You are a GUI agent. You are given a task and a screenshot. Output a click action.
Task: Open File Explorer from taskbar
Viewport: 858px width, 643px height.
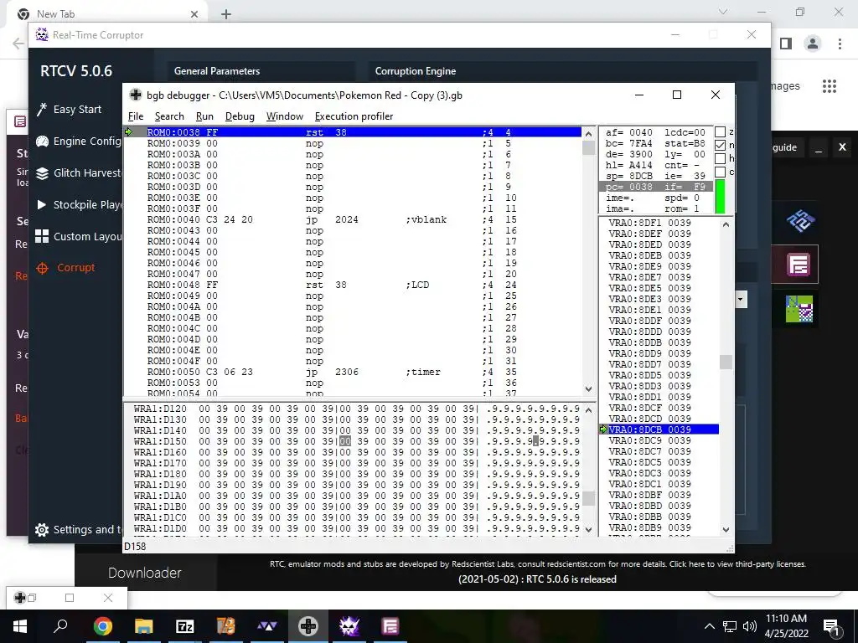[x=144, y=626]
